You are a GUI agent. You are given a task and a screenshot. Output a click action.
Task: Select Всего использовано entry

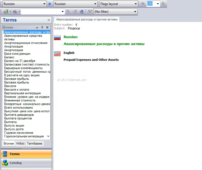[19, 108]
